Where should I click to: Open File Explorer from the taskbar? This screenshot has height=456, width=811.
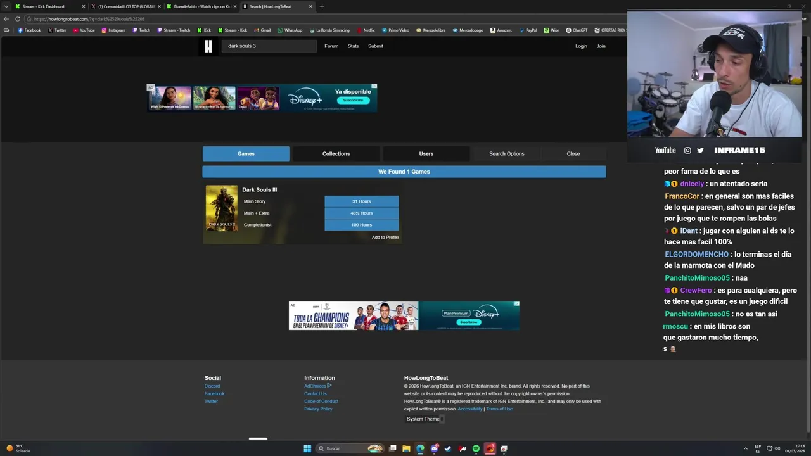coord(406,448)
